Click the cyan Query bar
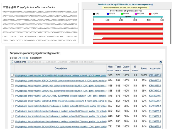The width and height of the screenshot is (174, 131). [128, 17]
